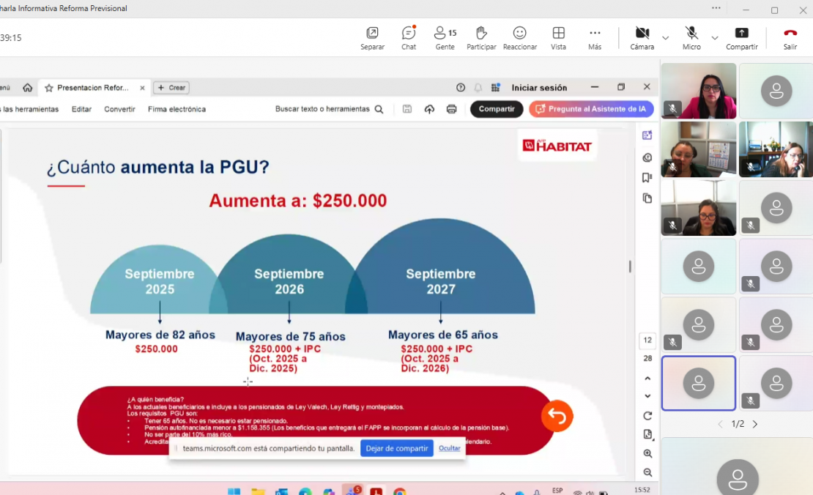Screen dimensions: 813x495
Task: Select the Presentacion Reforma document tab
Action: (93, 88)
